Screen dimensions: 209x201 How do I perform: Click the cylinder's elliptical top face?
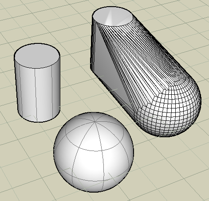37,56
